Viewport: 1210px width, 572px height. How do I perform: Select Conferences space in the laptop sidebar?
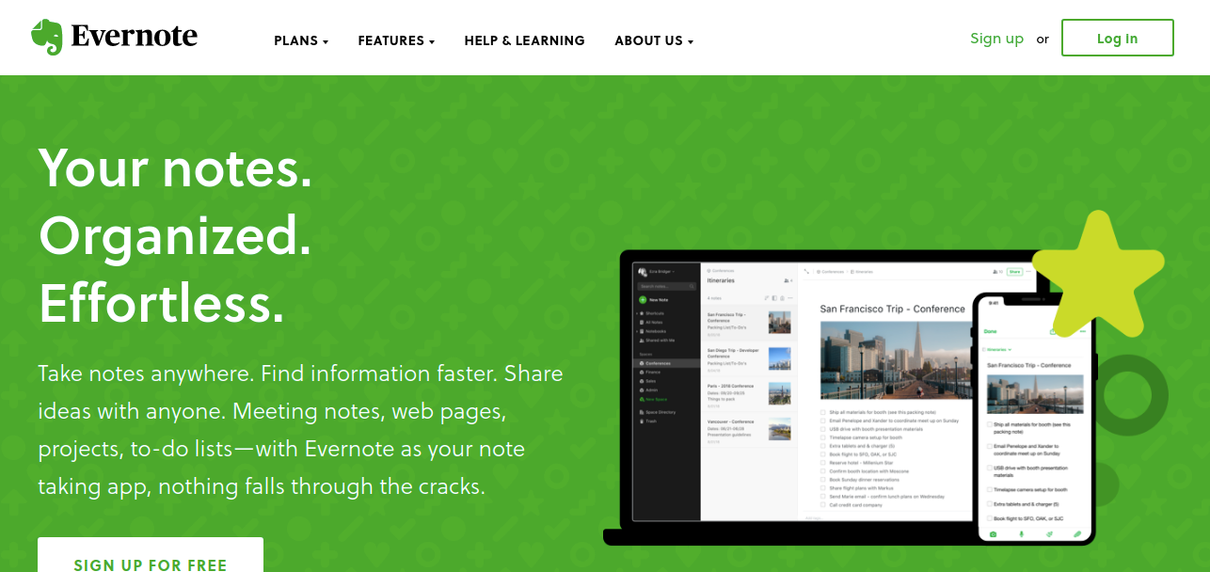point(658,363)
